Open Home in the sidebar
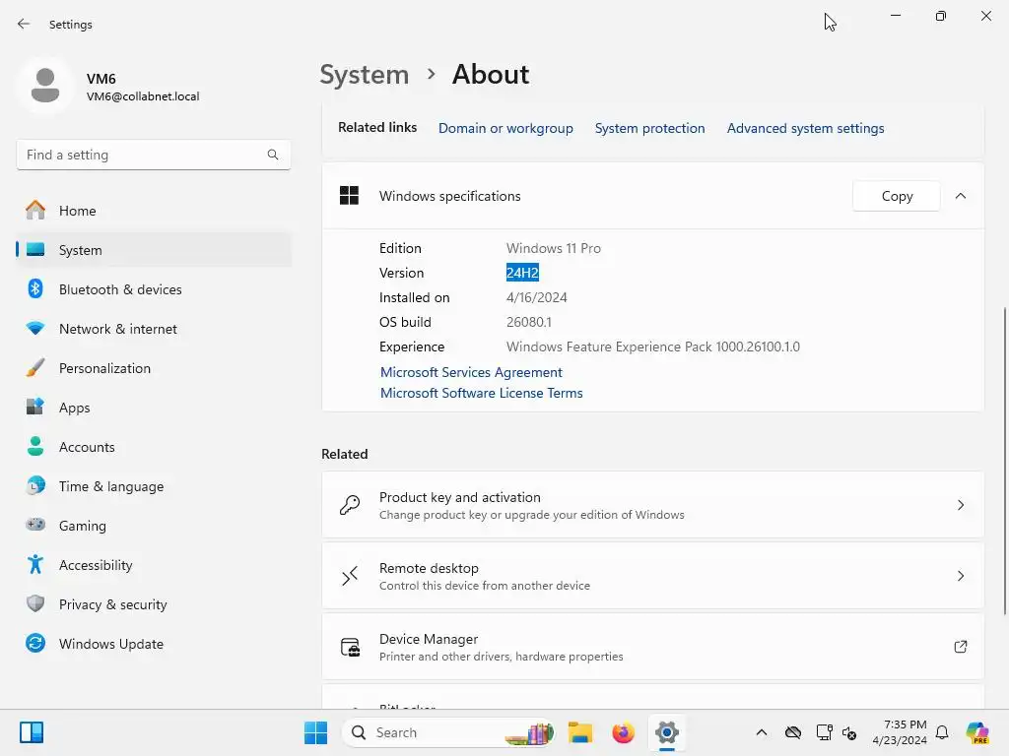The height and width of the screenshot is (756, 1009). click(x=155, y=211)
